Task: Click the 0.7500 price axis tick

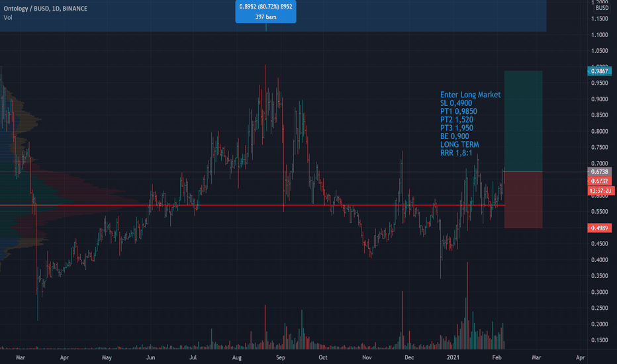Action: [x=599, y=147]
